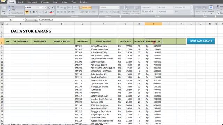Open the font size 11 dropdown
This screenshot has width=223, height=125.
point(46,7)
